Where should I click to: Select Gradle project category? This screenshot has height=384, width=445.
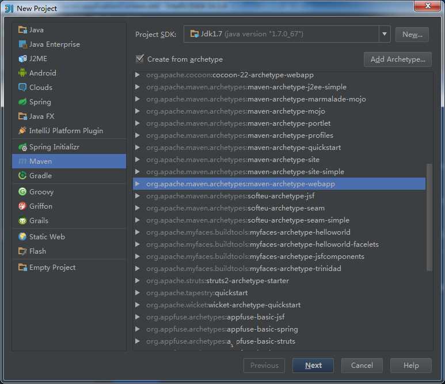[x=69, y=175]
